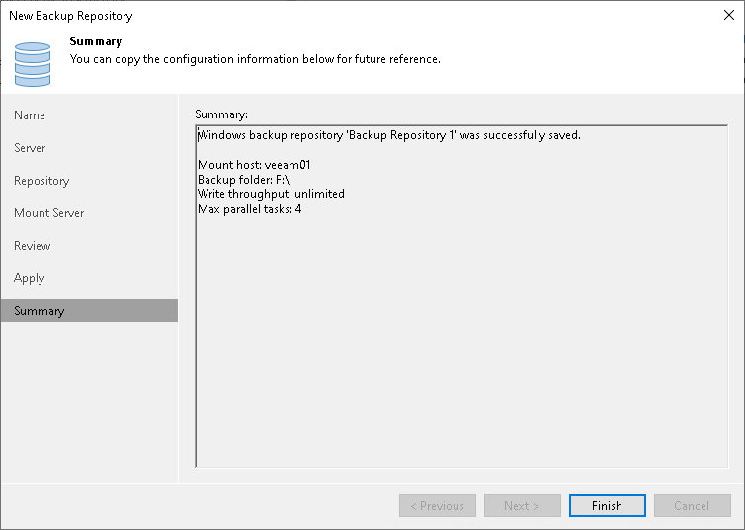Click the 'successfully saved' line in summary
745x530 pixels.
point(389,135)
